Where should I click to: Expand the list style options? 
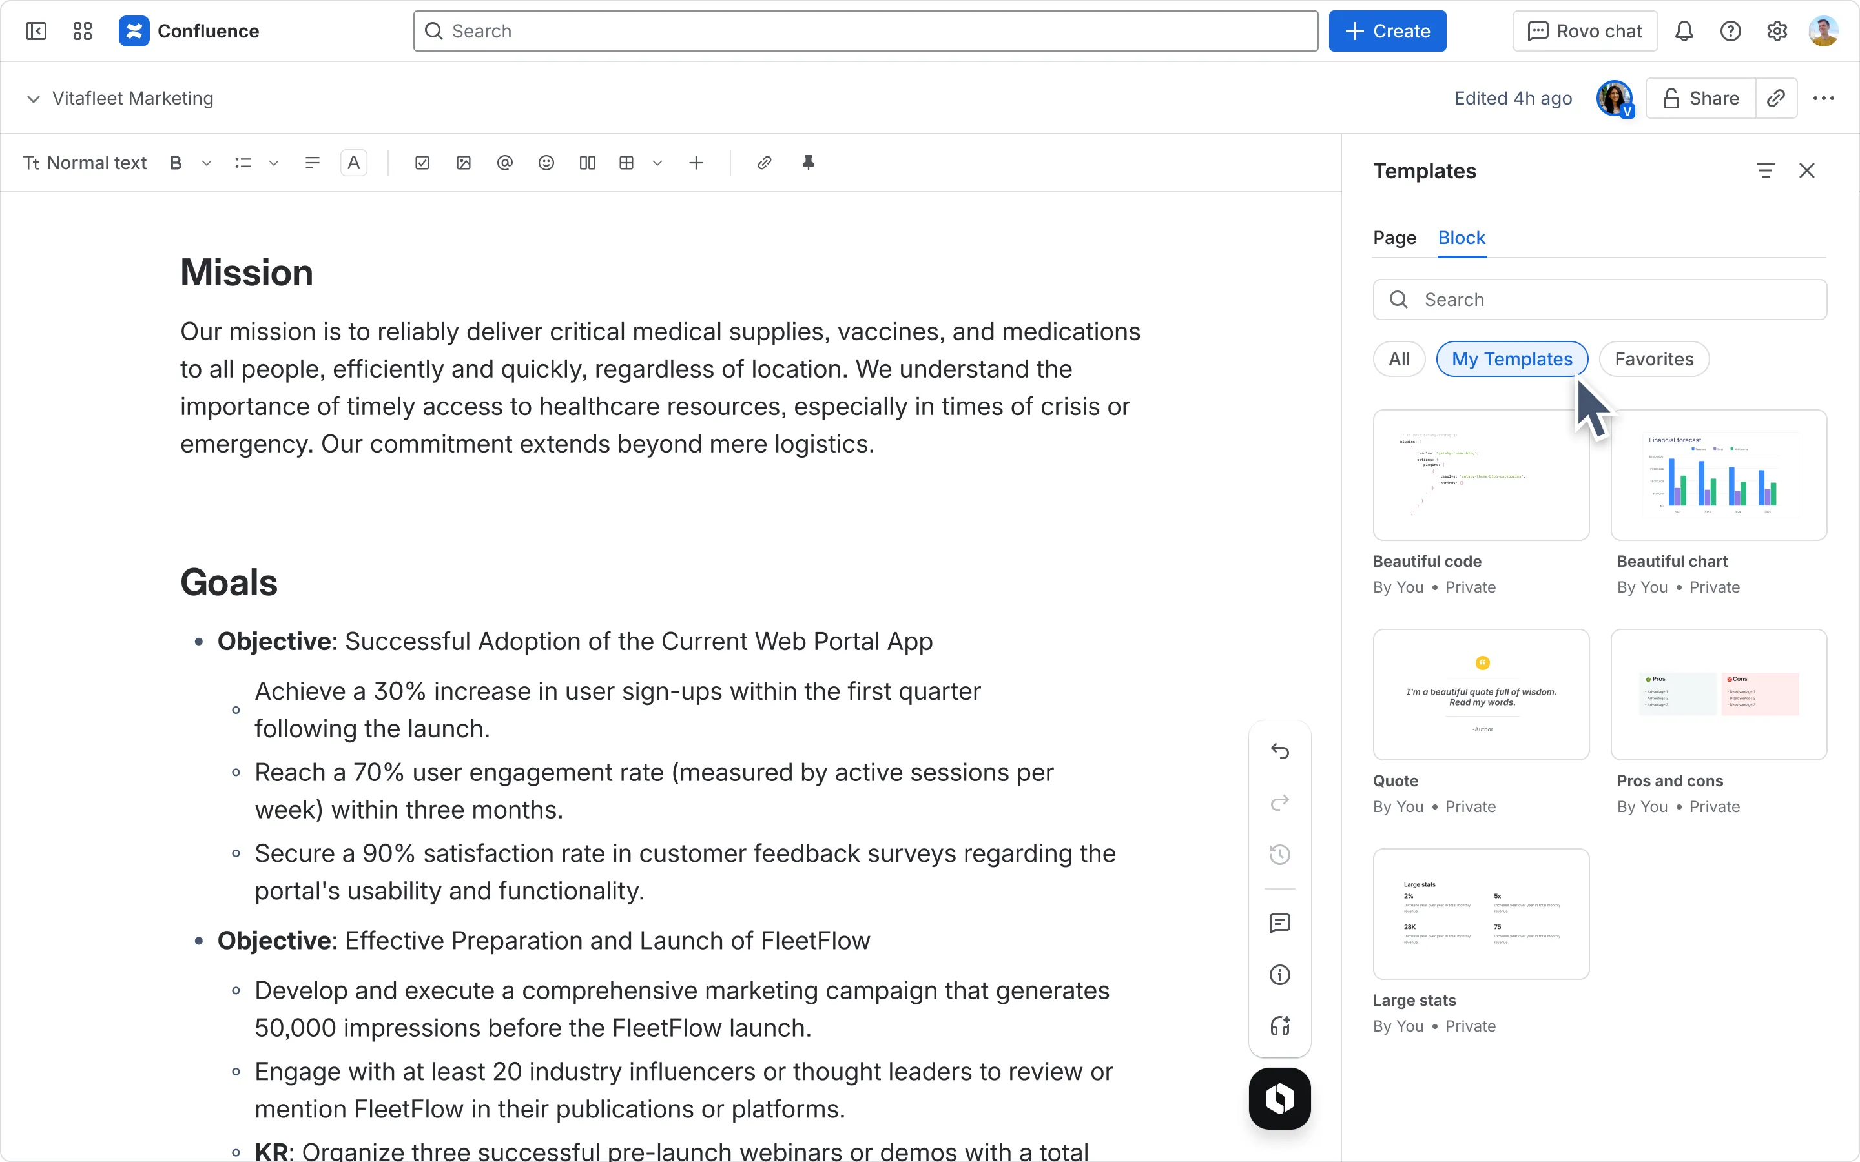[x=274, y=163]
